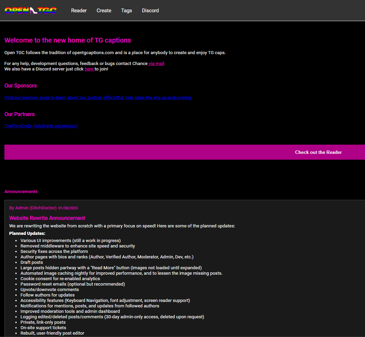Click the 01/08/2025 post date

point(68,208)
